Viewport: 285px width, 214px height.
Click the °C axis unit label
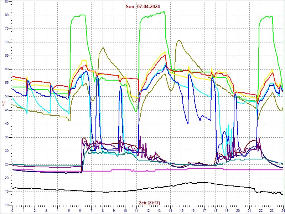coord(4,103)
